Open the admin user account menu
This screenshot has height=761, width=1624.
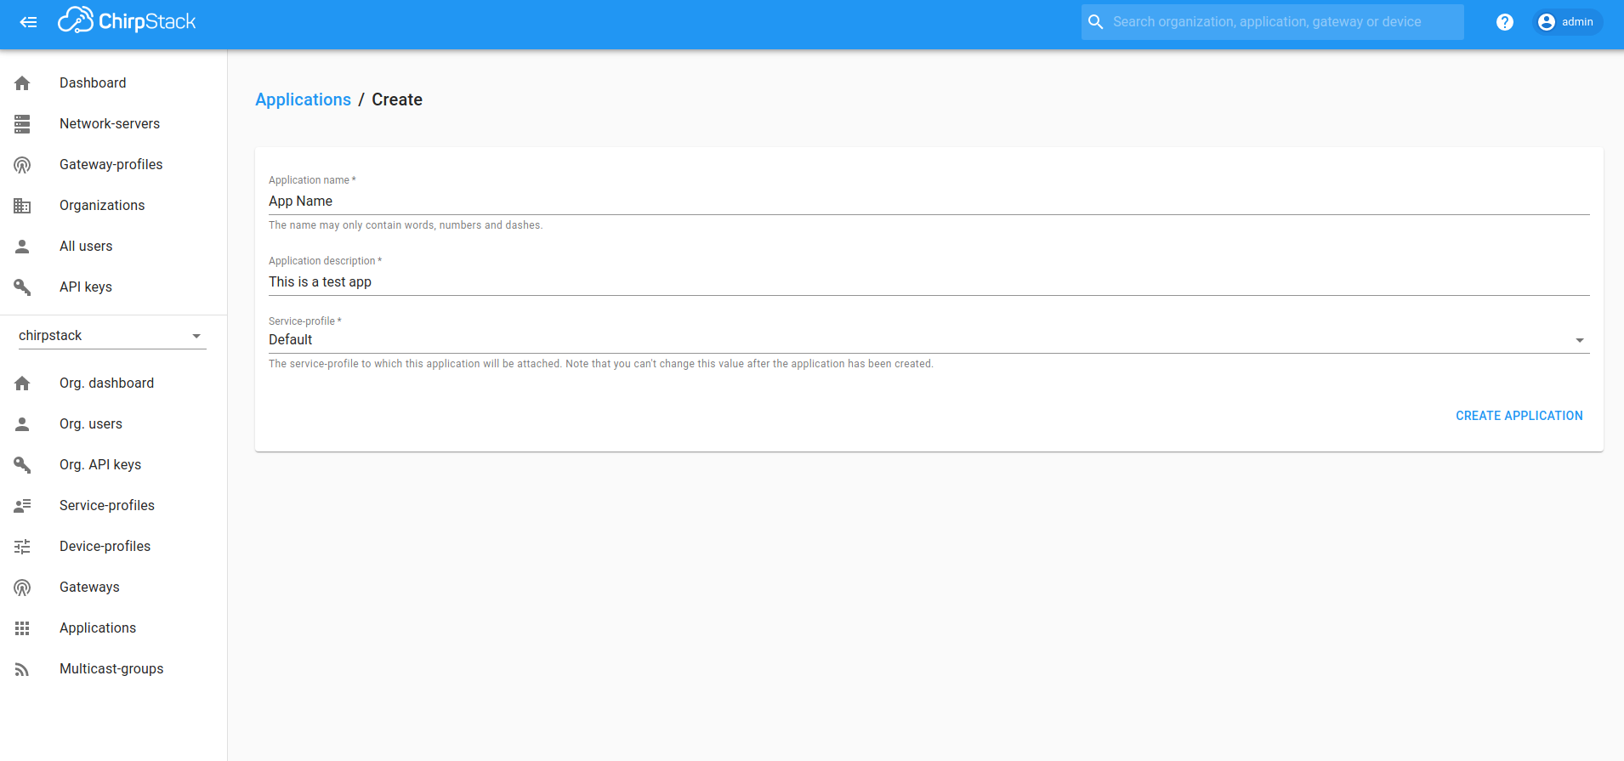coord(1567,22)
